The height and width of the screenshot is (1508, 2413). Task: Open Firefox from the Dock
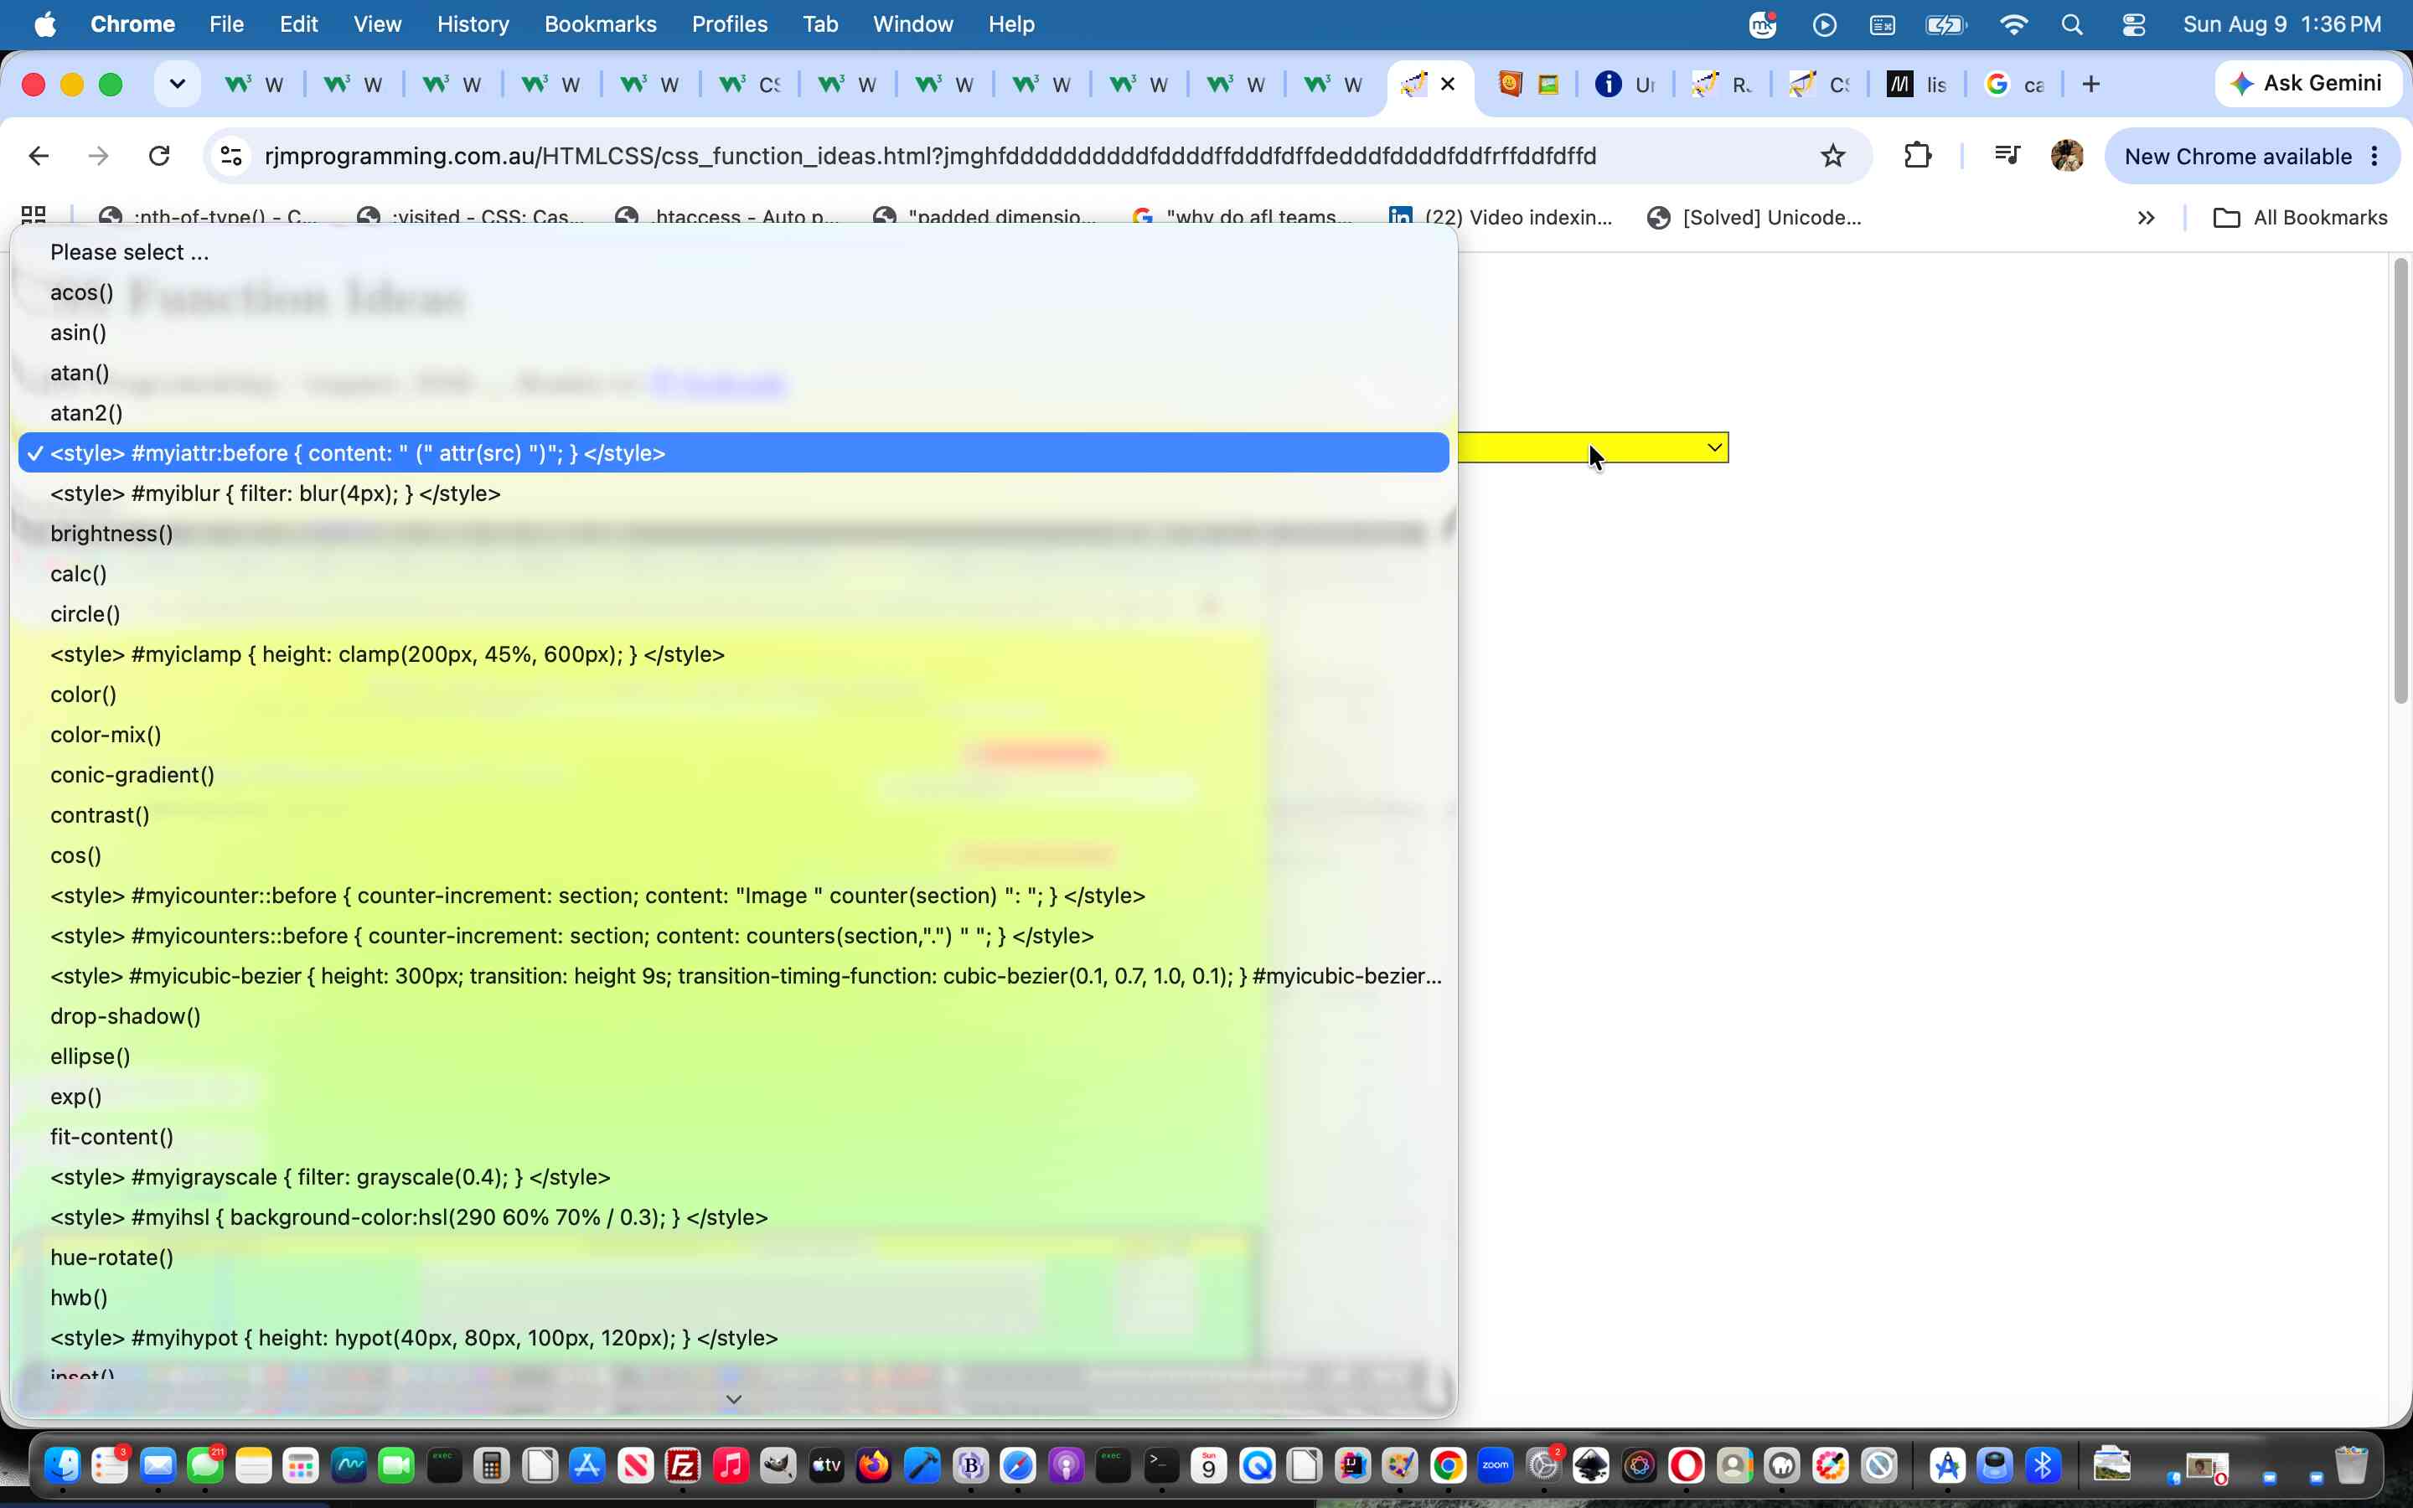point(875,1465)
